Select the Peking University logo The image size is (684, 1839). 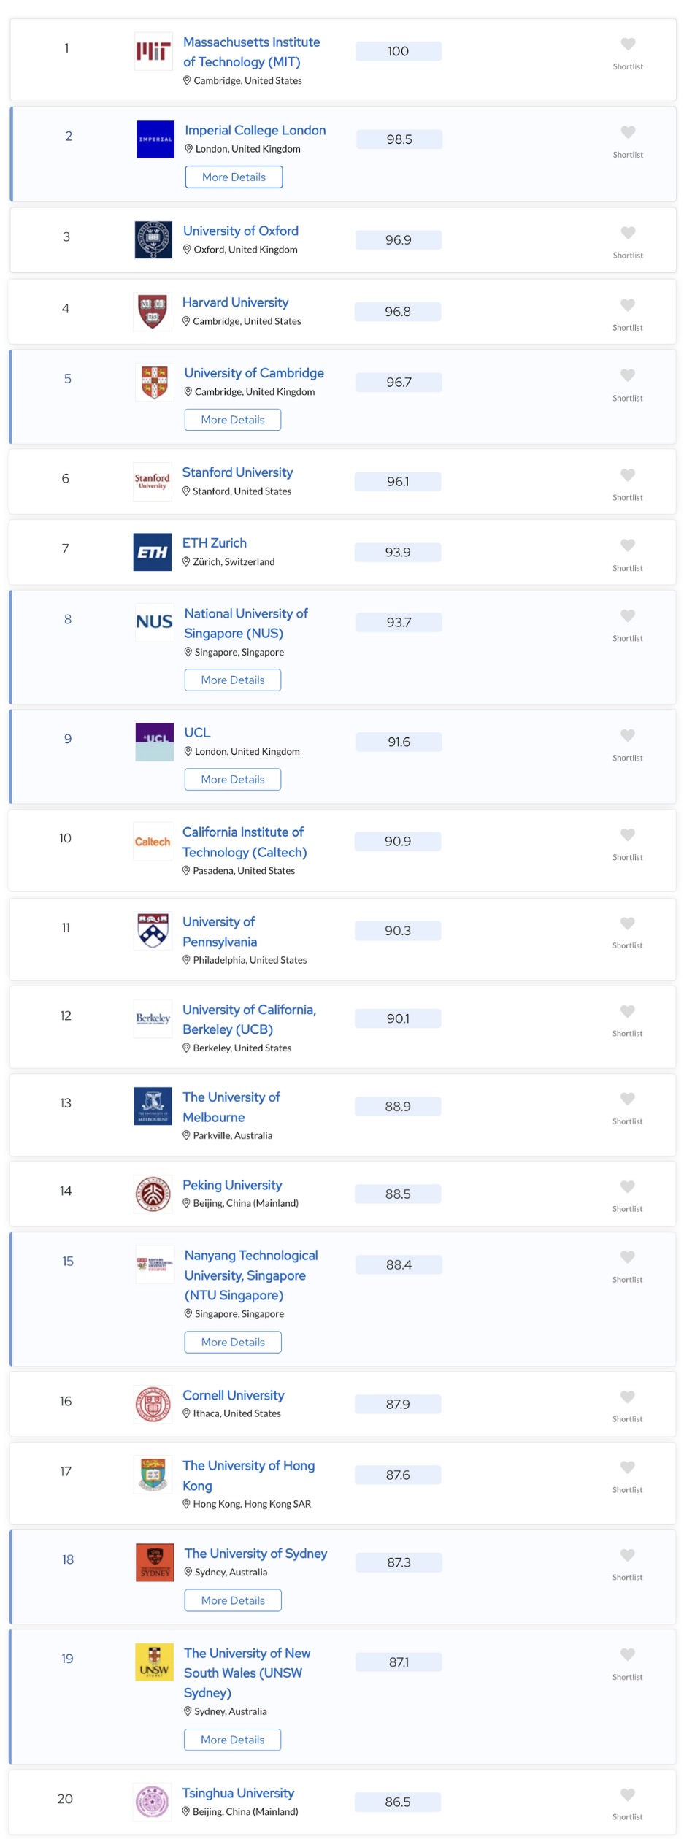(152, 1191)
